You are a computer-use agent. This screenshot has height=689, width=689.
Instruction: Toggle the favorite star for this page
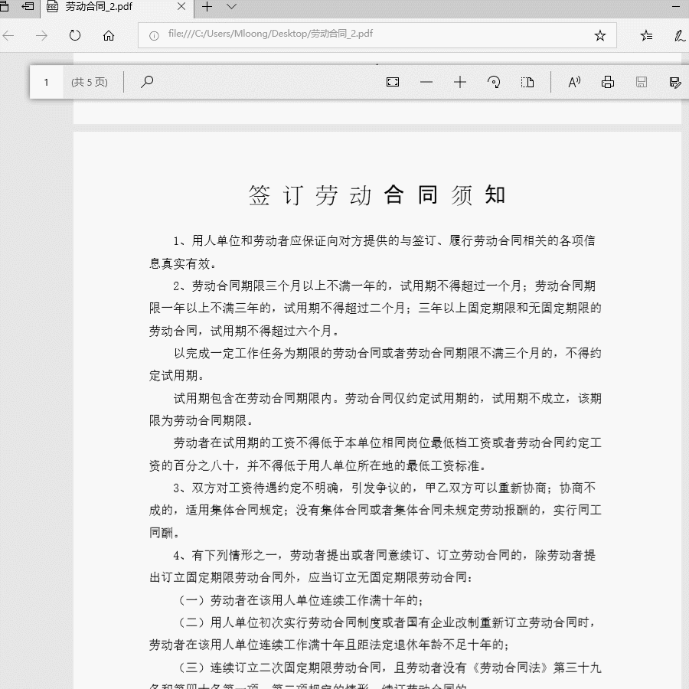[602, 34]
